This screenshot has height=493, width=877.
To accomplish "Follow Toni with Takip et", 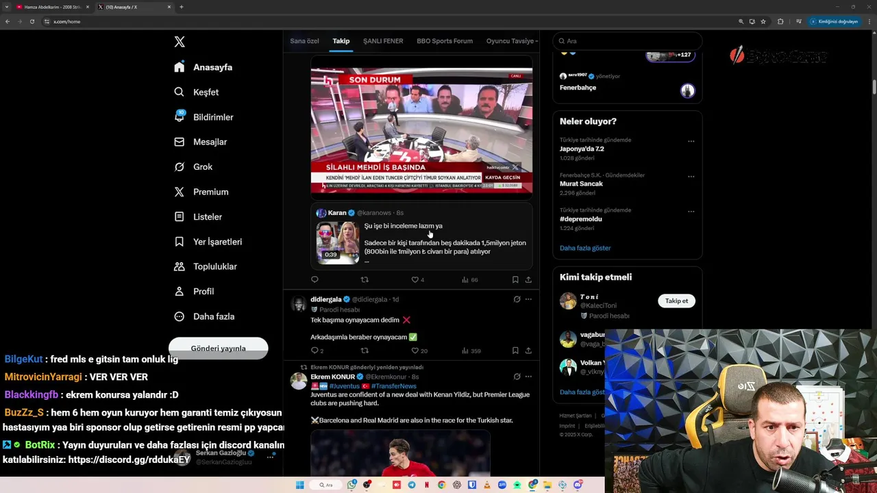I will (x=676, y=301).
